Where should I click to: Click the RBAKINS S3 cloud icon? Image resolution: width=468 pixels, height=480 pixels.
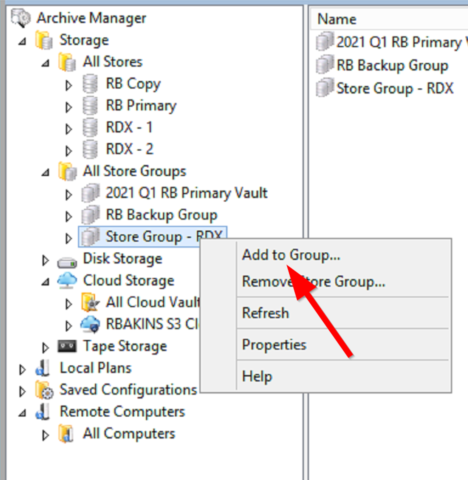pos(90,324)
